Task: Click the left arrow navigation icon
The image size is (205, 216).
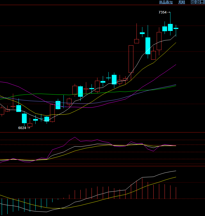Action: click(193, 2)
